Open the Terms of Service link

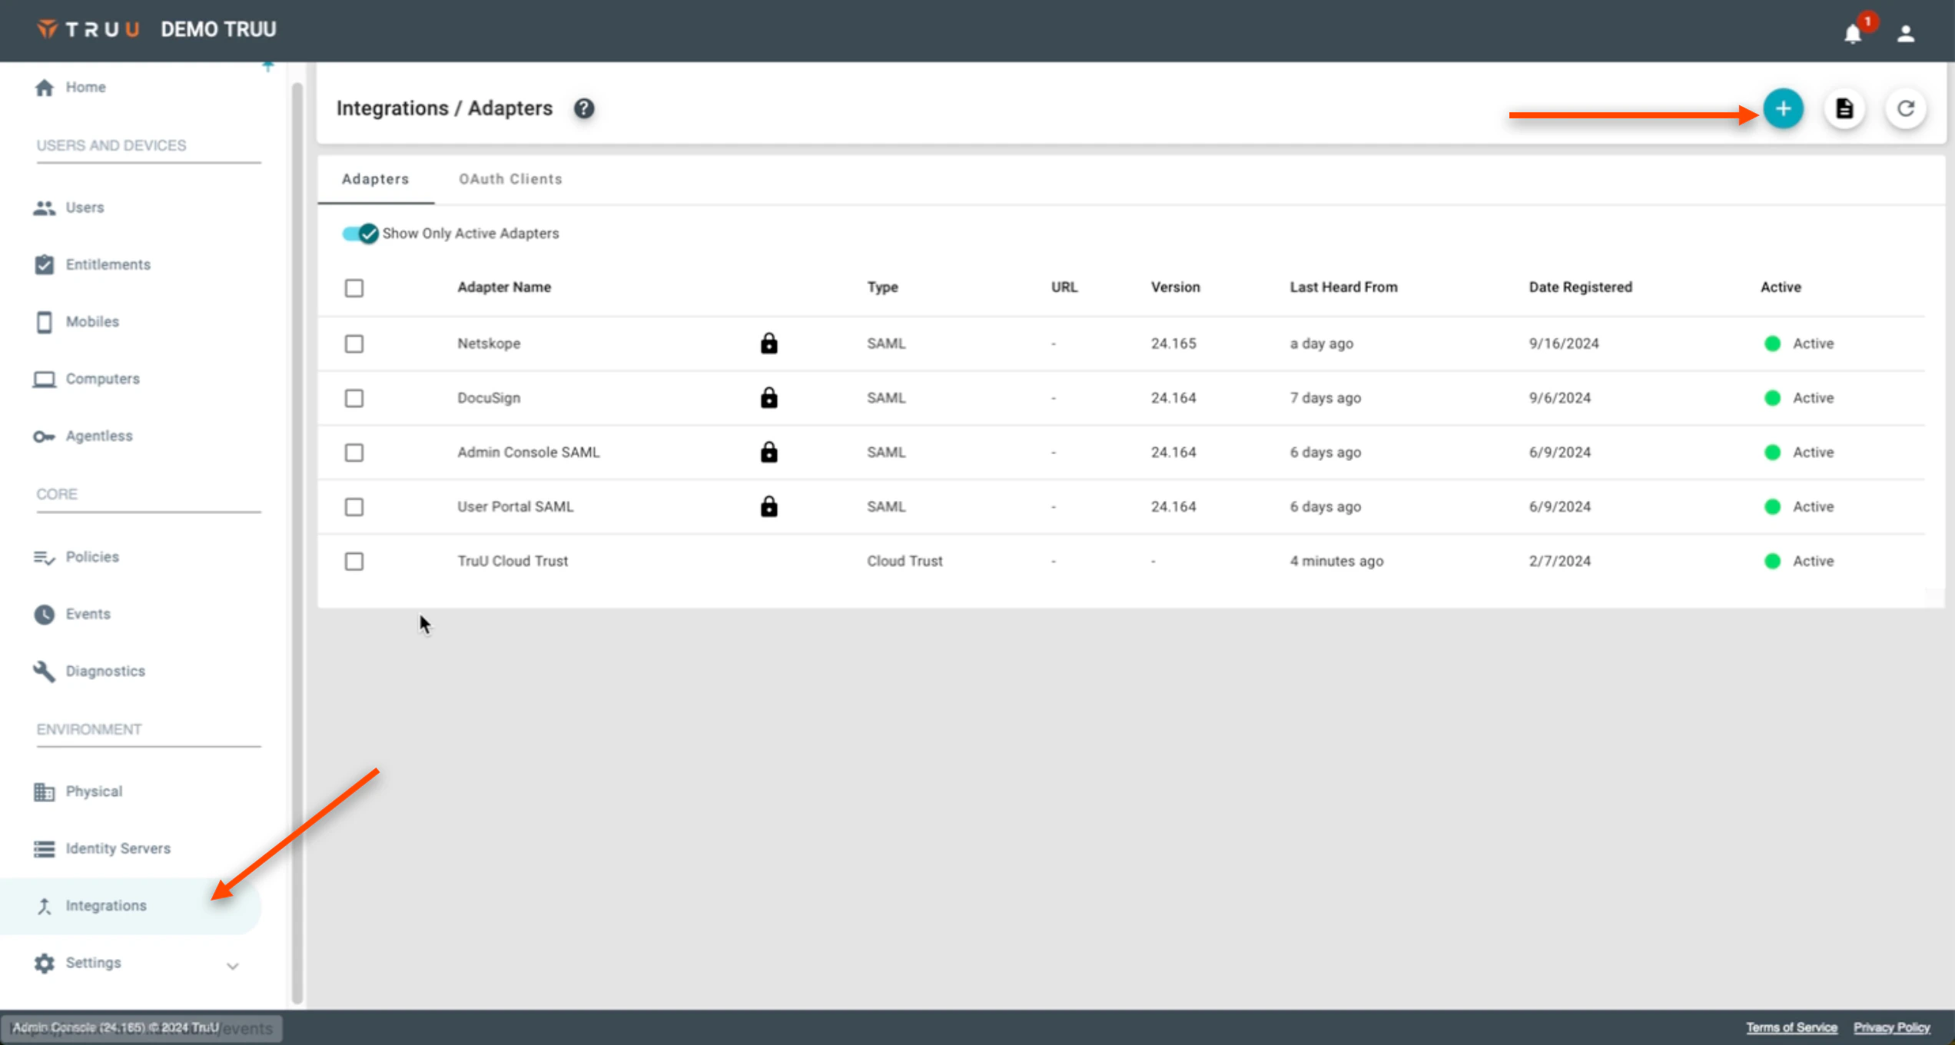tap(1791, 1027)
